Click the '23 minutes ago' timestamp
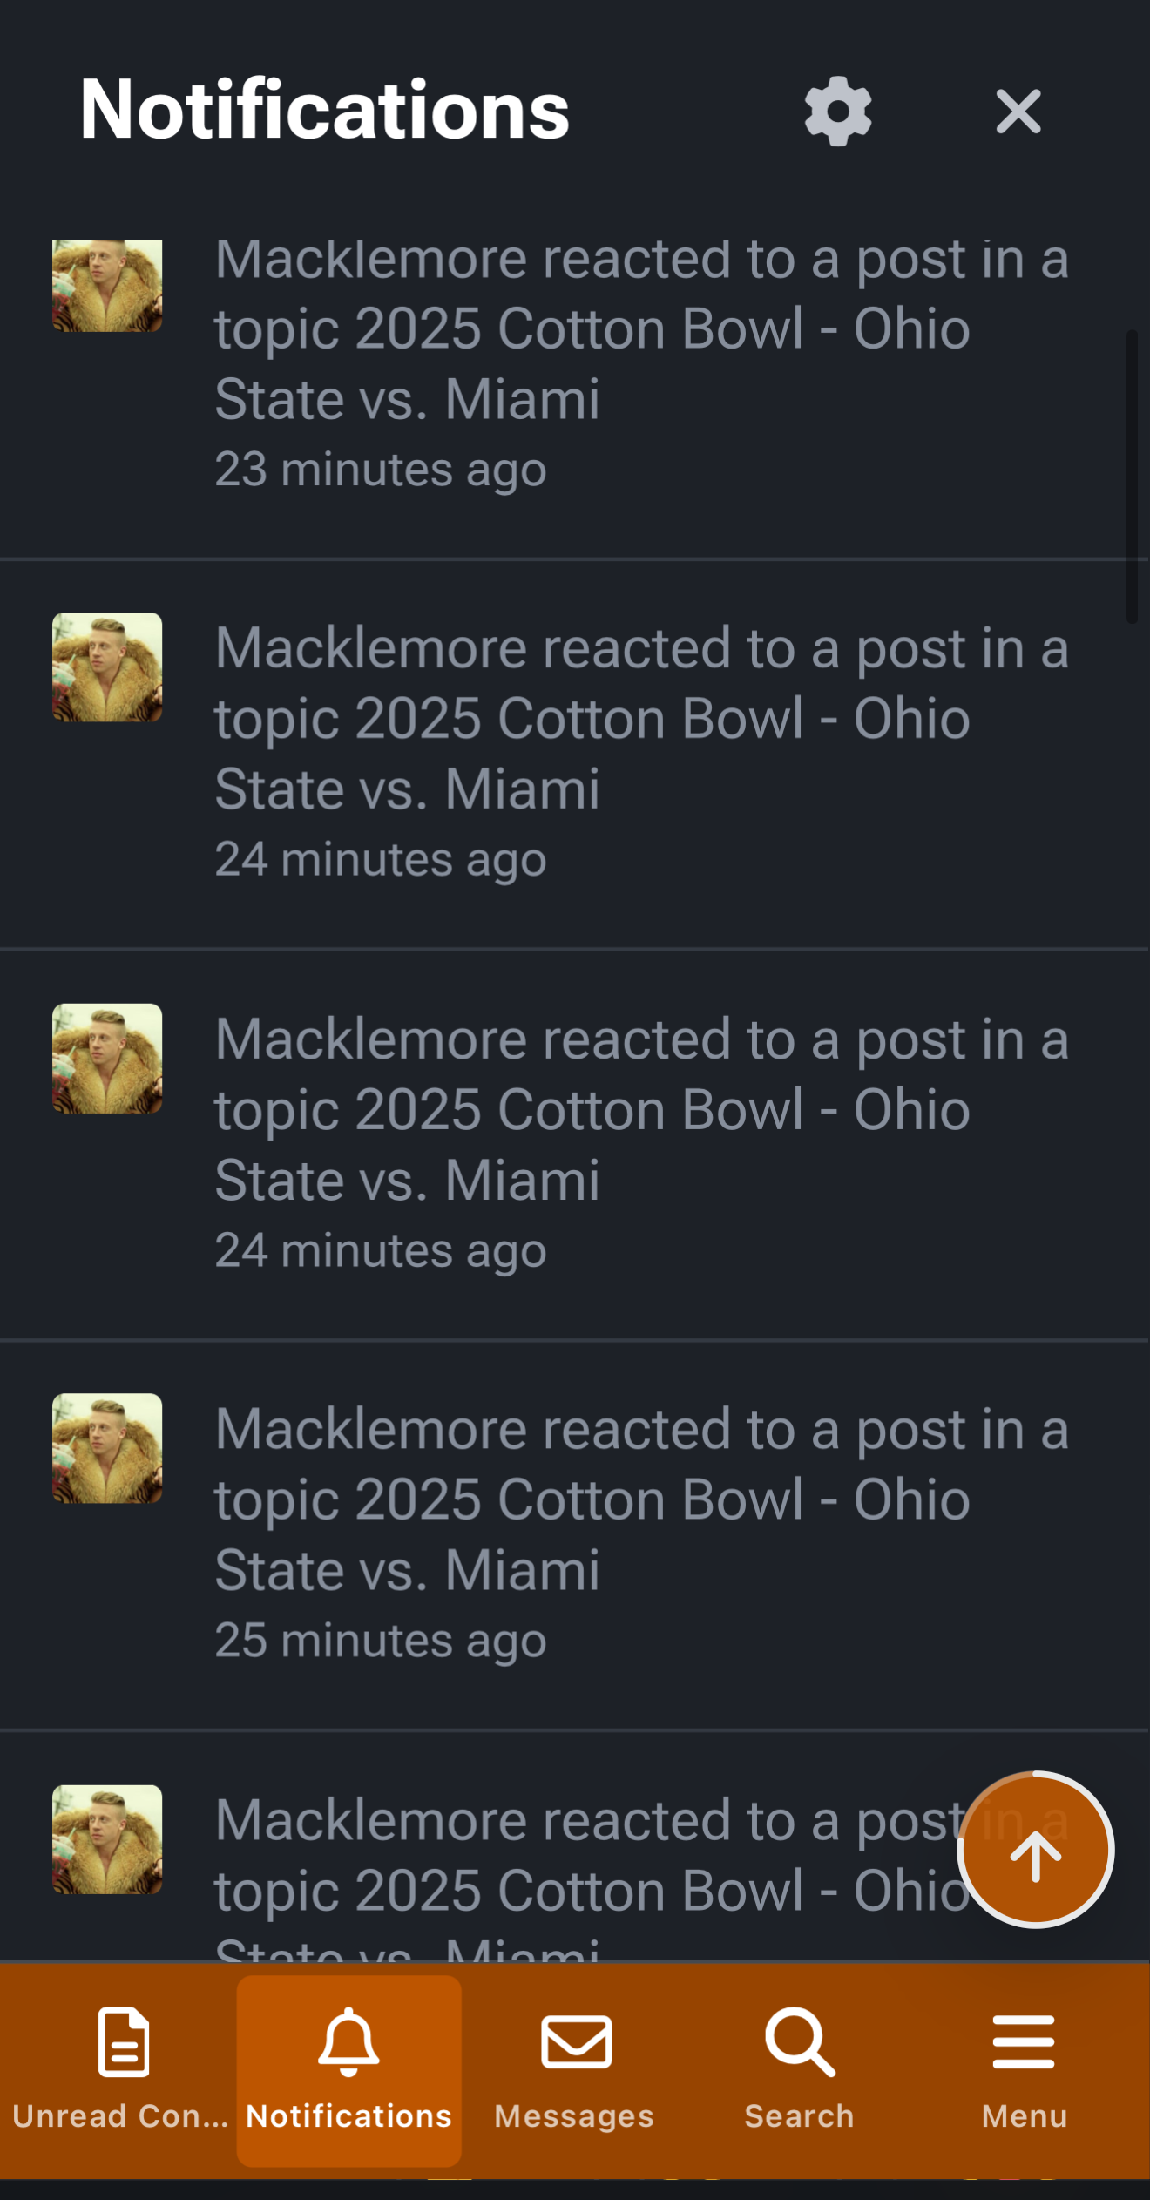 click(x=381, y=470)
